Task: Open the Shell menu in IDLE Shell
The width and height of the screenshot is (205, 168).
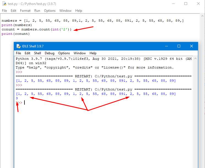Action: point(37,53)
